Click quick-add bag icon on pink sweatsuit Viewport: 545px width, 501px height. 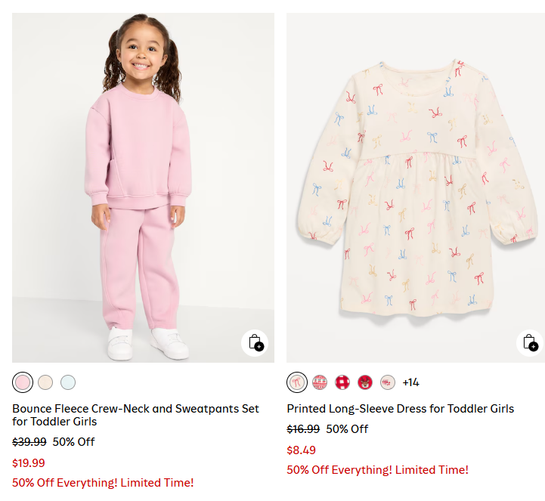tap(255, 342)
